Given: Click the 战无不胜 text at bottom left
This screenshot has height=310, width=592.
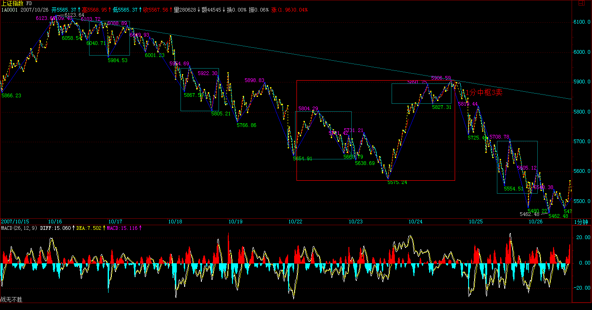Looking at the screenshot, I should 11,300.
